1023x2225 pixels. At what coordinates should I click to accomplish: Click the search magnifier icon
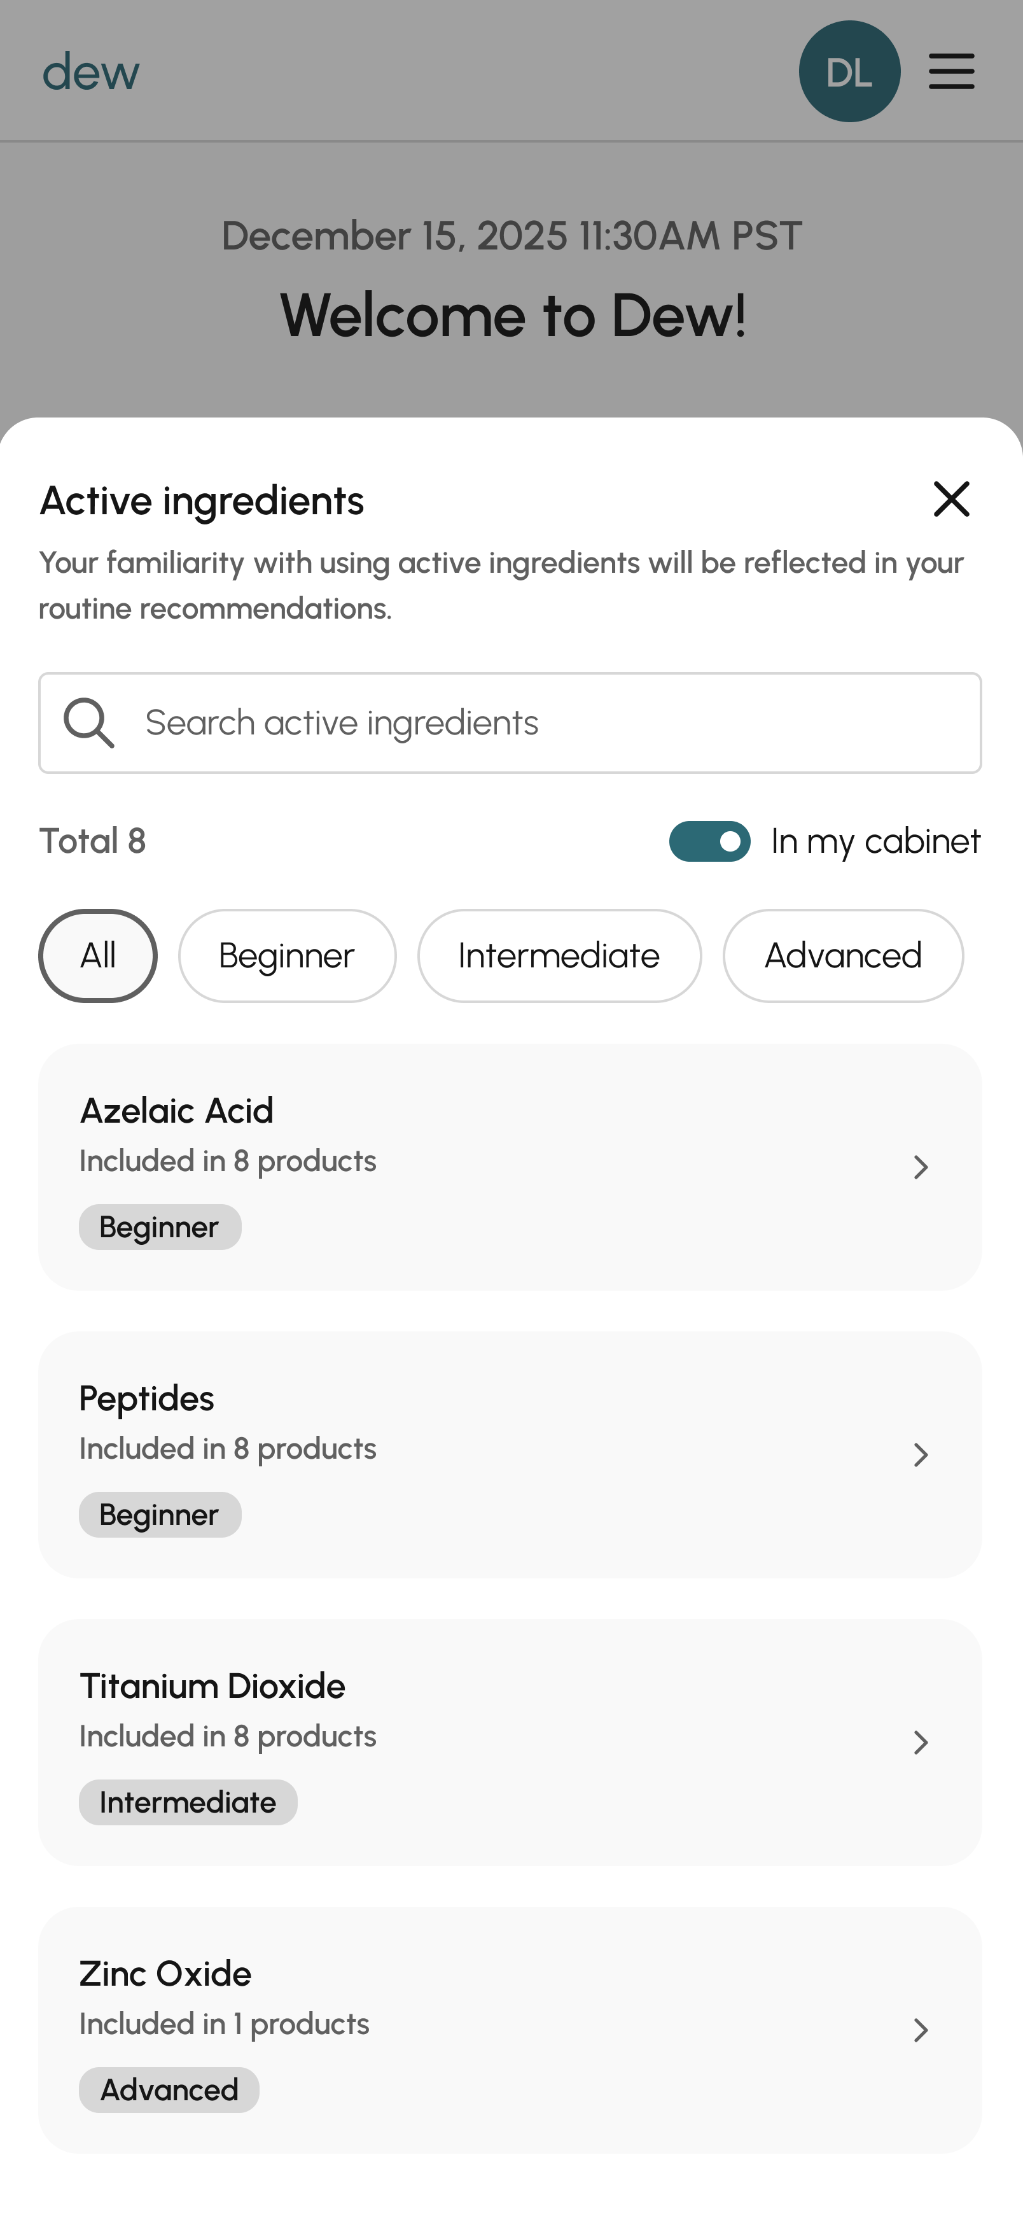(x=89, y=723)
